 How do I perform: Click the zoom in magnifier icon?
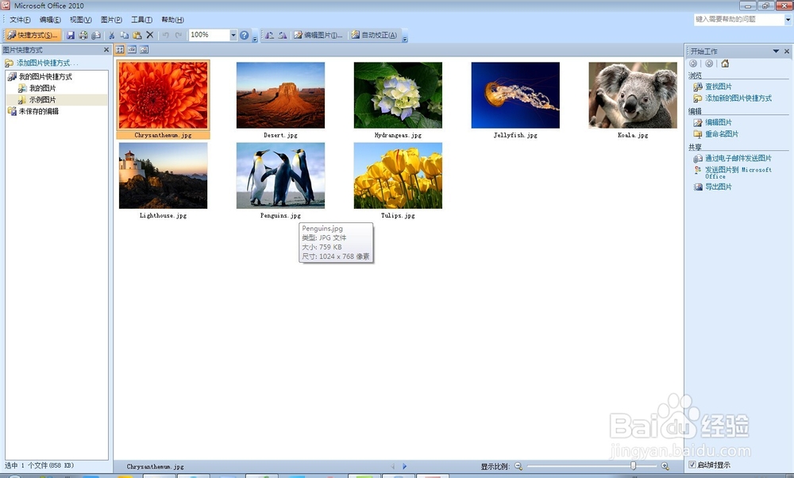(x=665, y=466)
